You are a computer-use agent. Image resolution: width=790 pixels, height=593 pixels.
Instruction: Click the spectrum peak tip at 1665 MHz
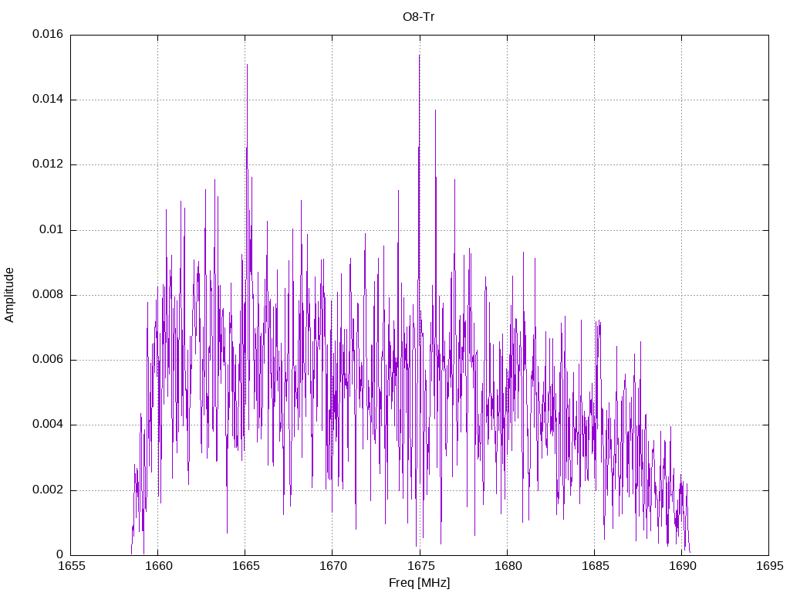[x=247, y=65]
